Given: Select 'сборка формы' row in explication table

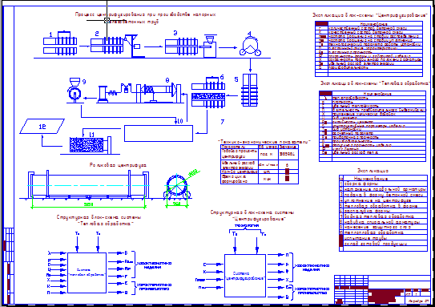Looking at the screenshot, I should pyautogui.click(x=383, y=184).
